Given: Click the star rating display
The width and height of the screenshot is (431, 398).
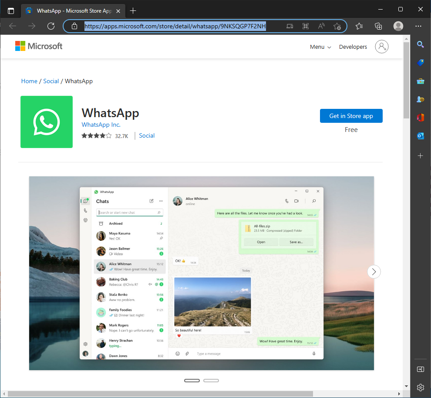Looking at the screenshot, I should point(97,135).
